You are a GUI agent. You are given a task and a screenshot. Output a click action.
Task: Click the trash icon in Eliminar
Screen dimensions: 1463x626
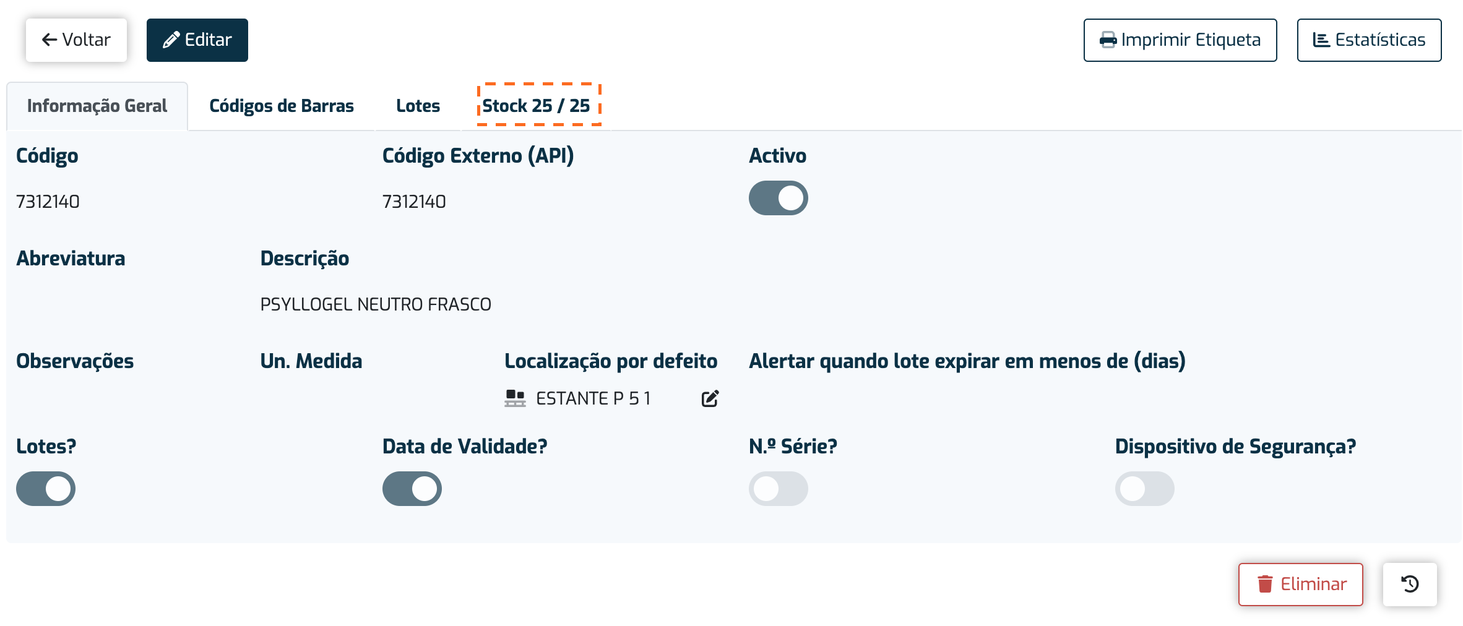pos(1265,584)
